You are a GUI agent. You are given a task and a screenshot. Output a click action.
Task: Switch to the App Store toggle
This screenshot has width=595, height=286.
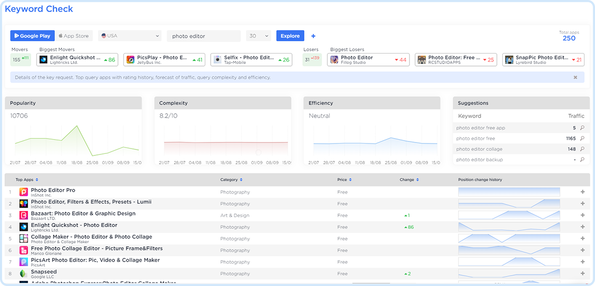click(73, 36)
